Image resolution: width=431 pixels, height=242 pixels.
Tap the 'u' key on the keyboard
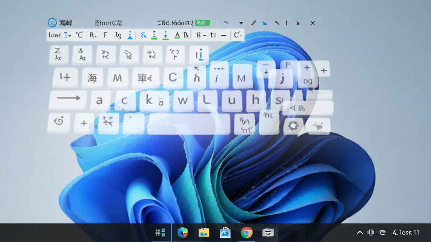(x=232, y=100)
